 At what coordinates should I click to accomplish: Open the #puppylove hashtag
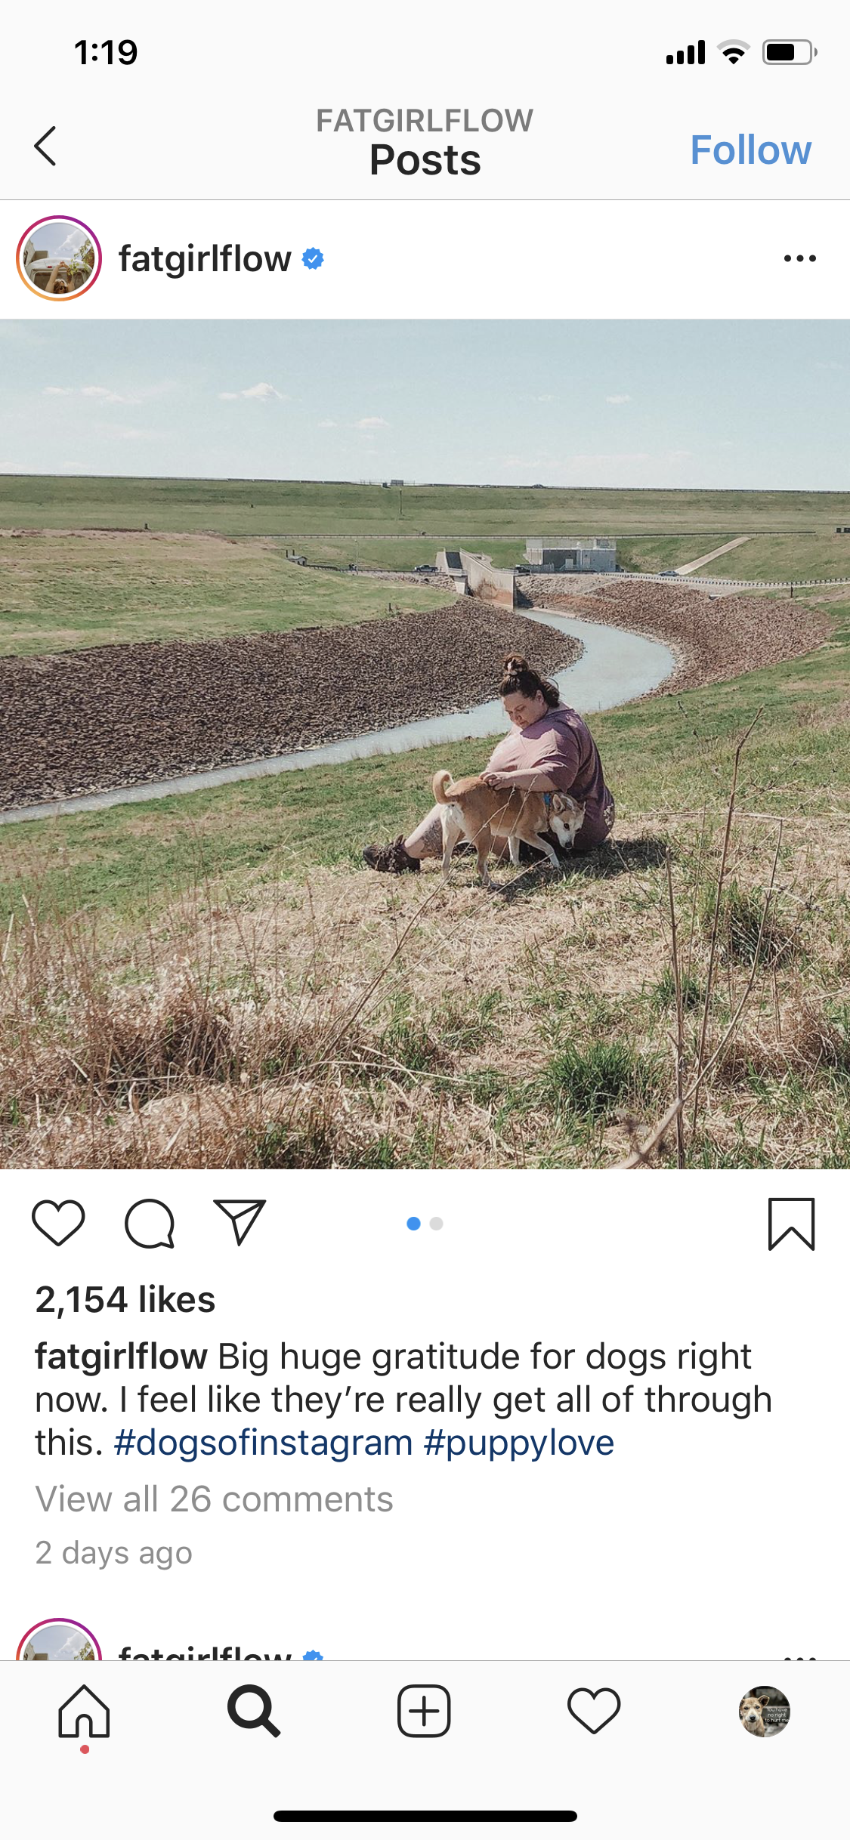[x=518, y=1443]
